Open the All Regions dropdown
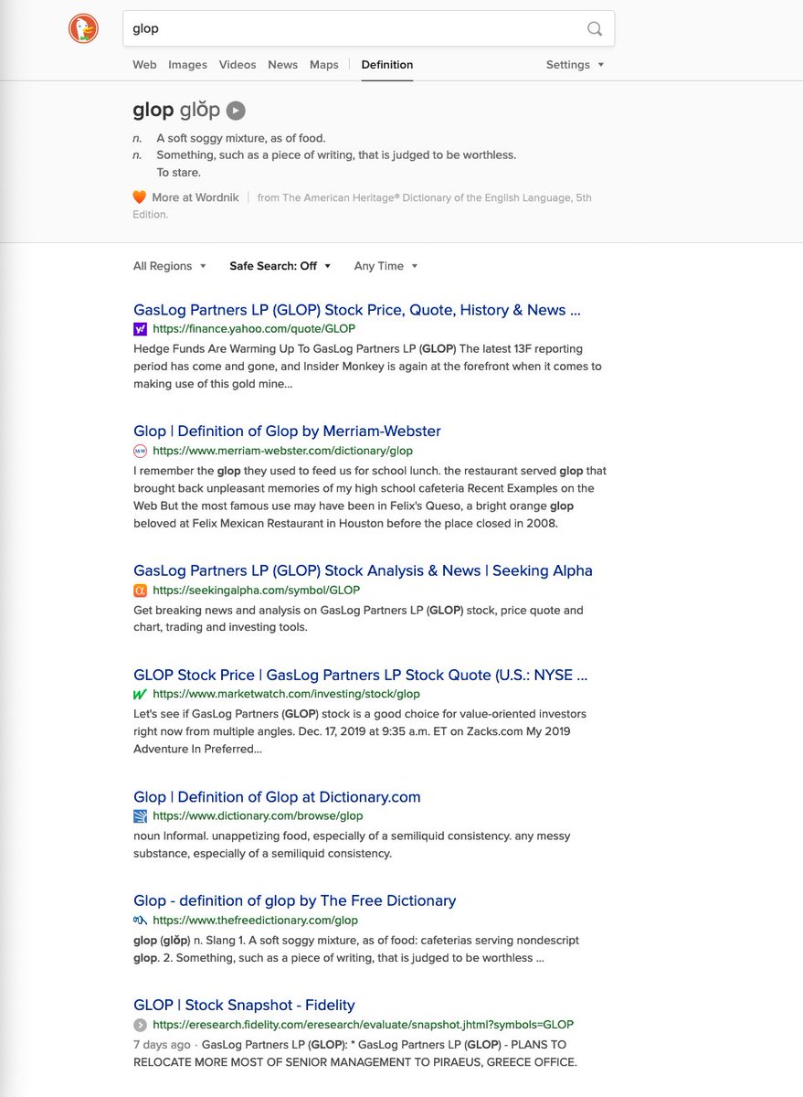Viewport: 803px width, 1097px height. coord(170,266)
